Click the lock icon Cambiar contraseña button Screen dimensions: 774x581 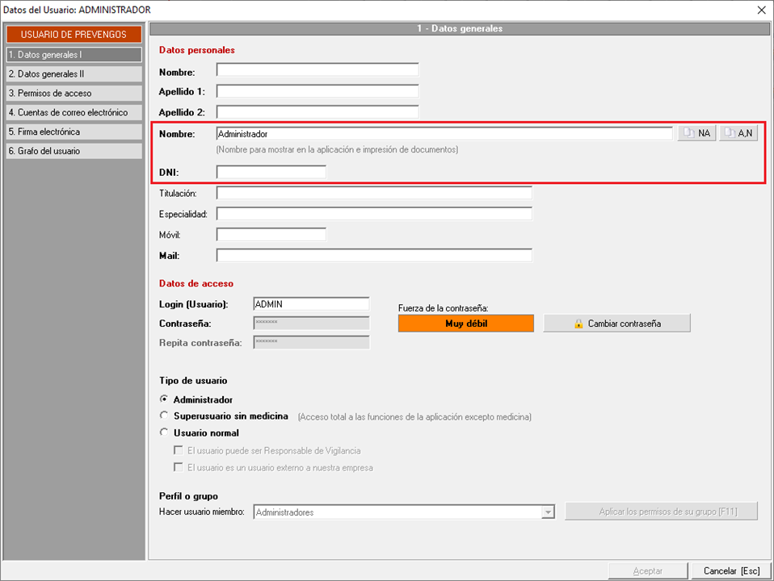[x=616, y=324]
